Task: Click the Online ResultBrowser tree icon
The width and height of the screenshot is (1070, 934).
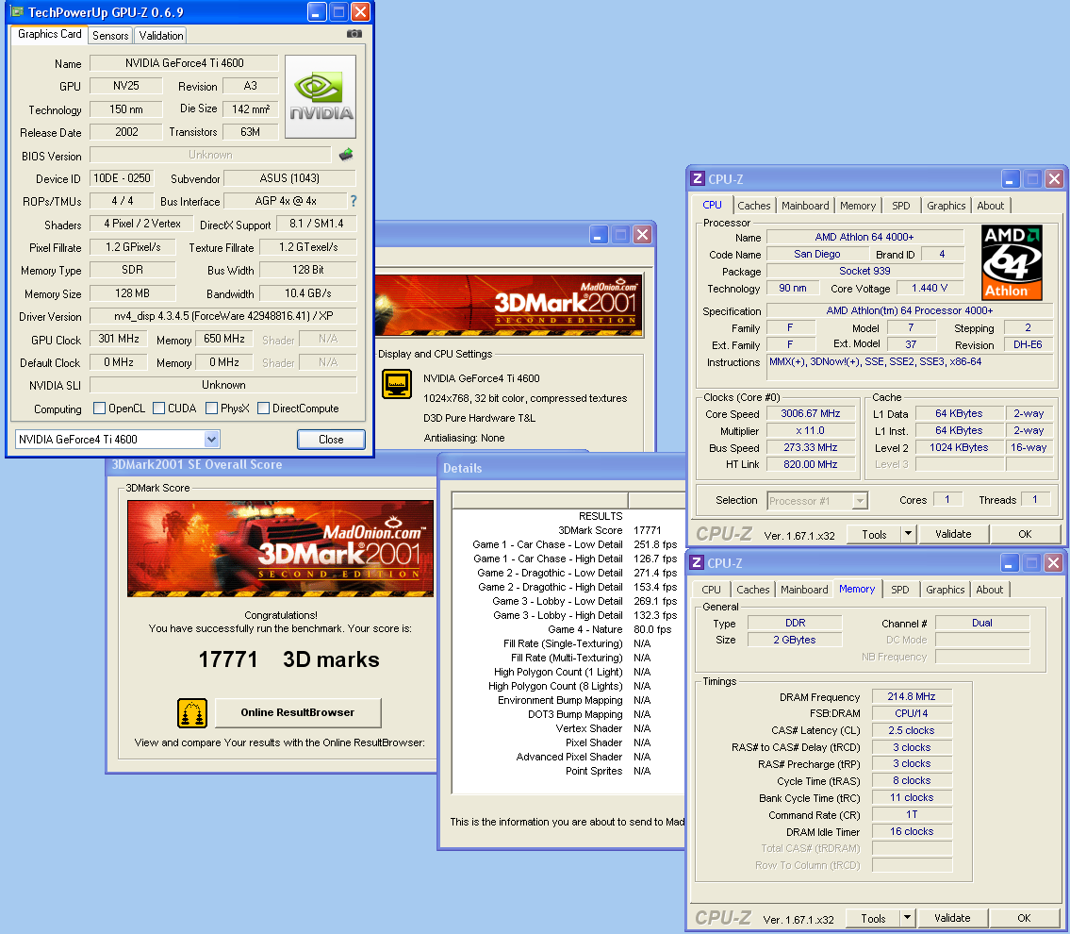Action: tap(191, 713)
